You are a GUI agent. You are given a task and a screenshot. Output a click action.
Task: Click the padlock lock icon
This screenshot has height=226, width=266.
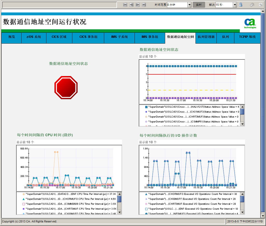[x=241, y=5]
